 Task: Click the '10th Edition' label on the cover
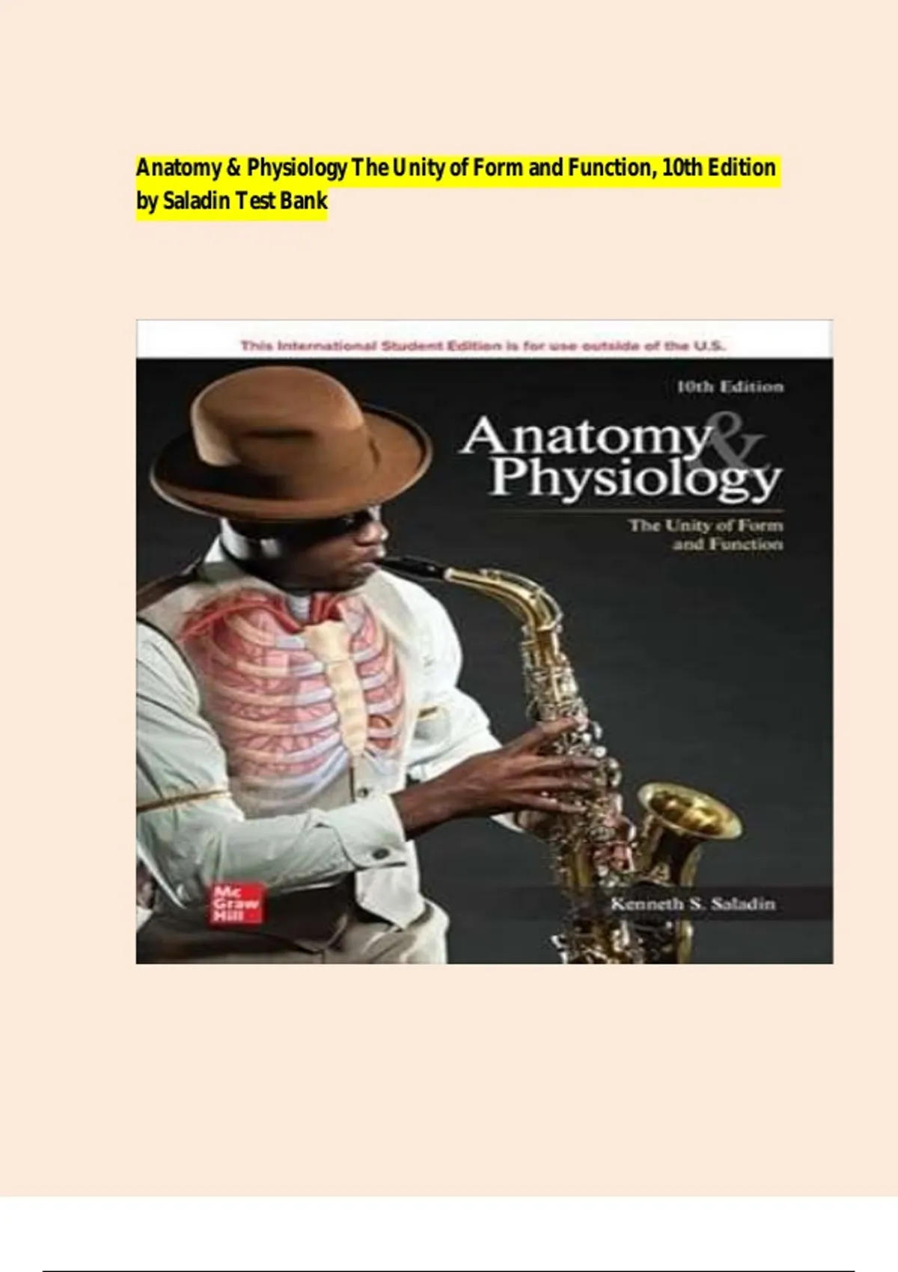730,387
